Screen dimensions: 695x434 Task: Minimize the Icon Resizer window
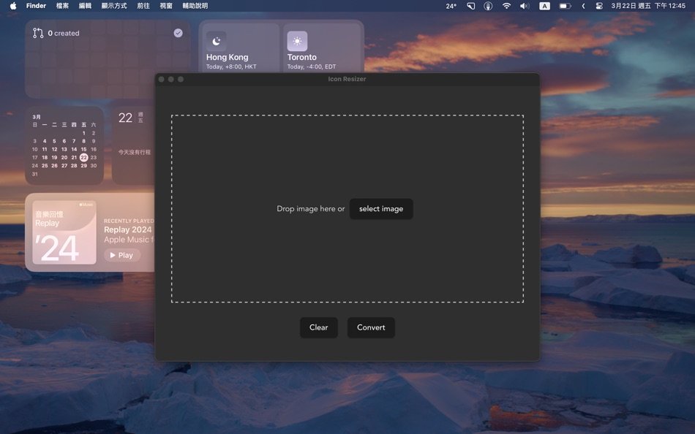(x=170, y=79)
